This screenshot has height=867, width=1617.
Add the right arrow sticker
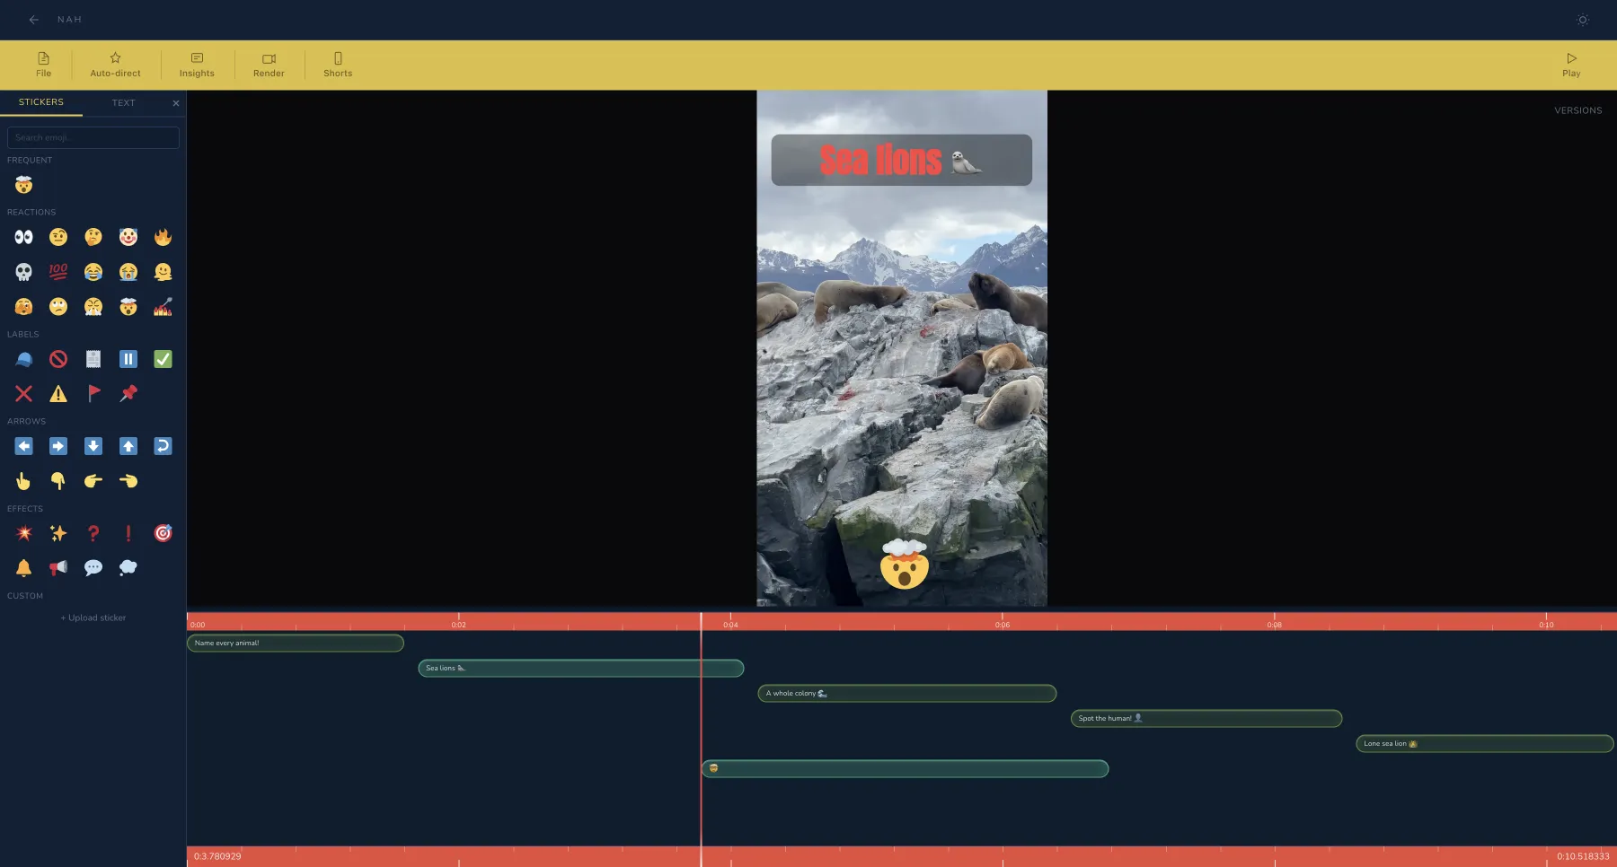click(x=58, y=446)
